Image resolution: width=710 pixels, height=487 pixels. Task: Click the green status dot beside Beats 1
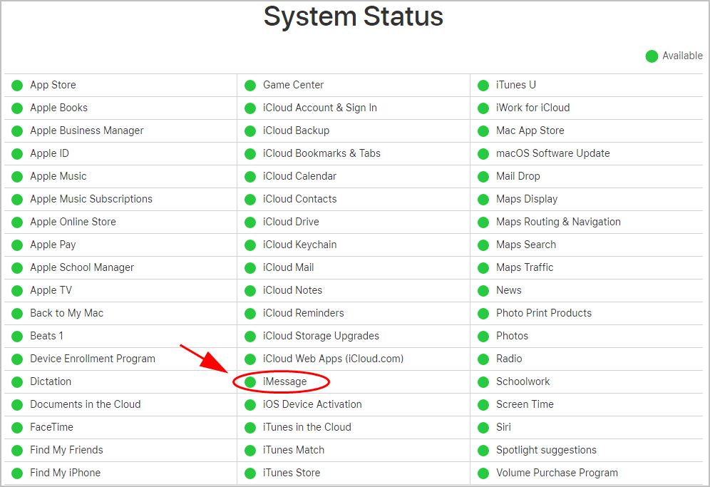17,336
